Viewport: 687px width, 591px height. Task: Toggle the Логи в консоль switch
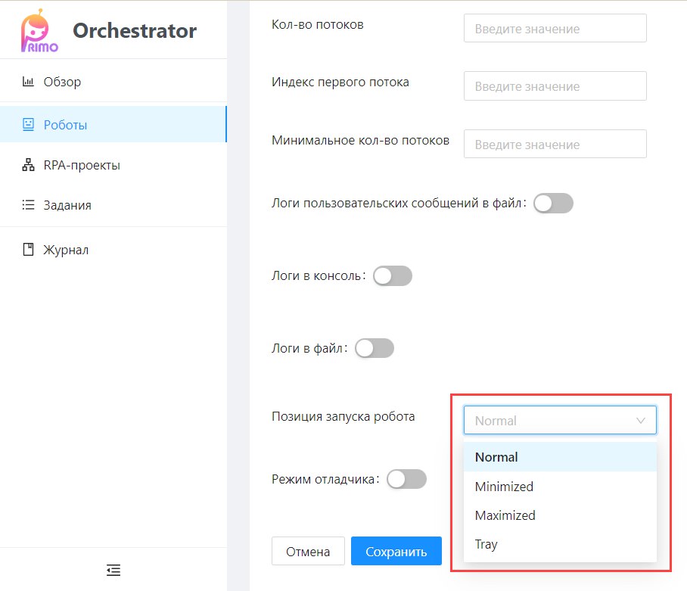[393, 276]
